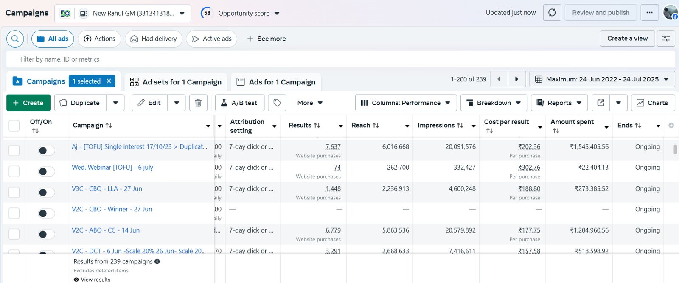Switch to Ad sets for 1 Campaign tab
This screenshot has height=283, width=679.
coord(176,82)
